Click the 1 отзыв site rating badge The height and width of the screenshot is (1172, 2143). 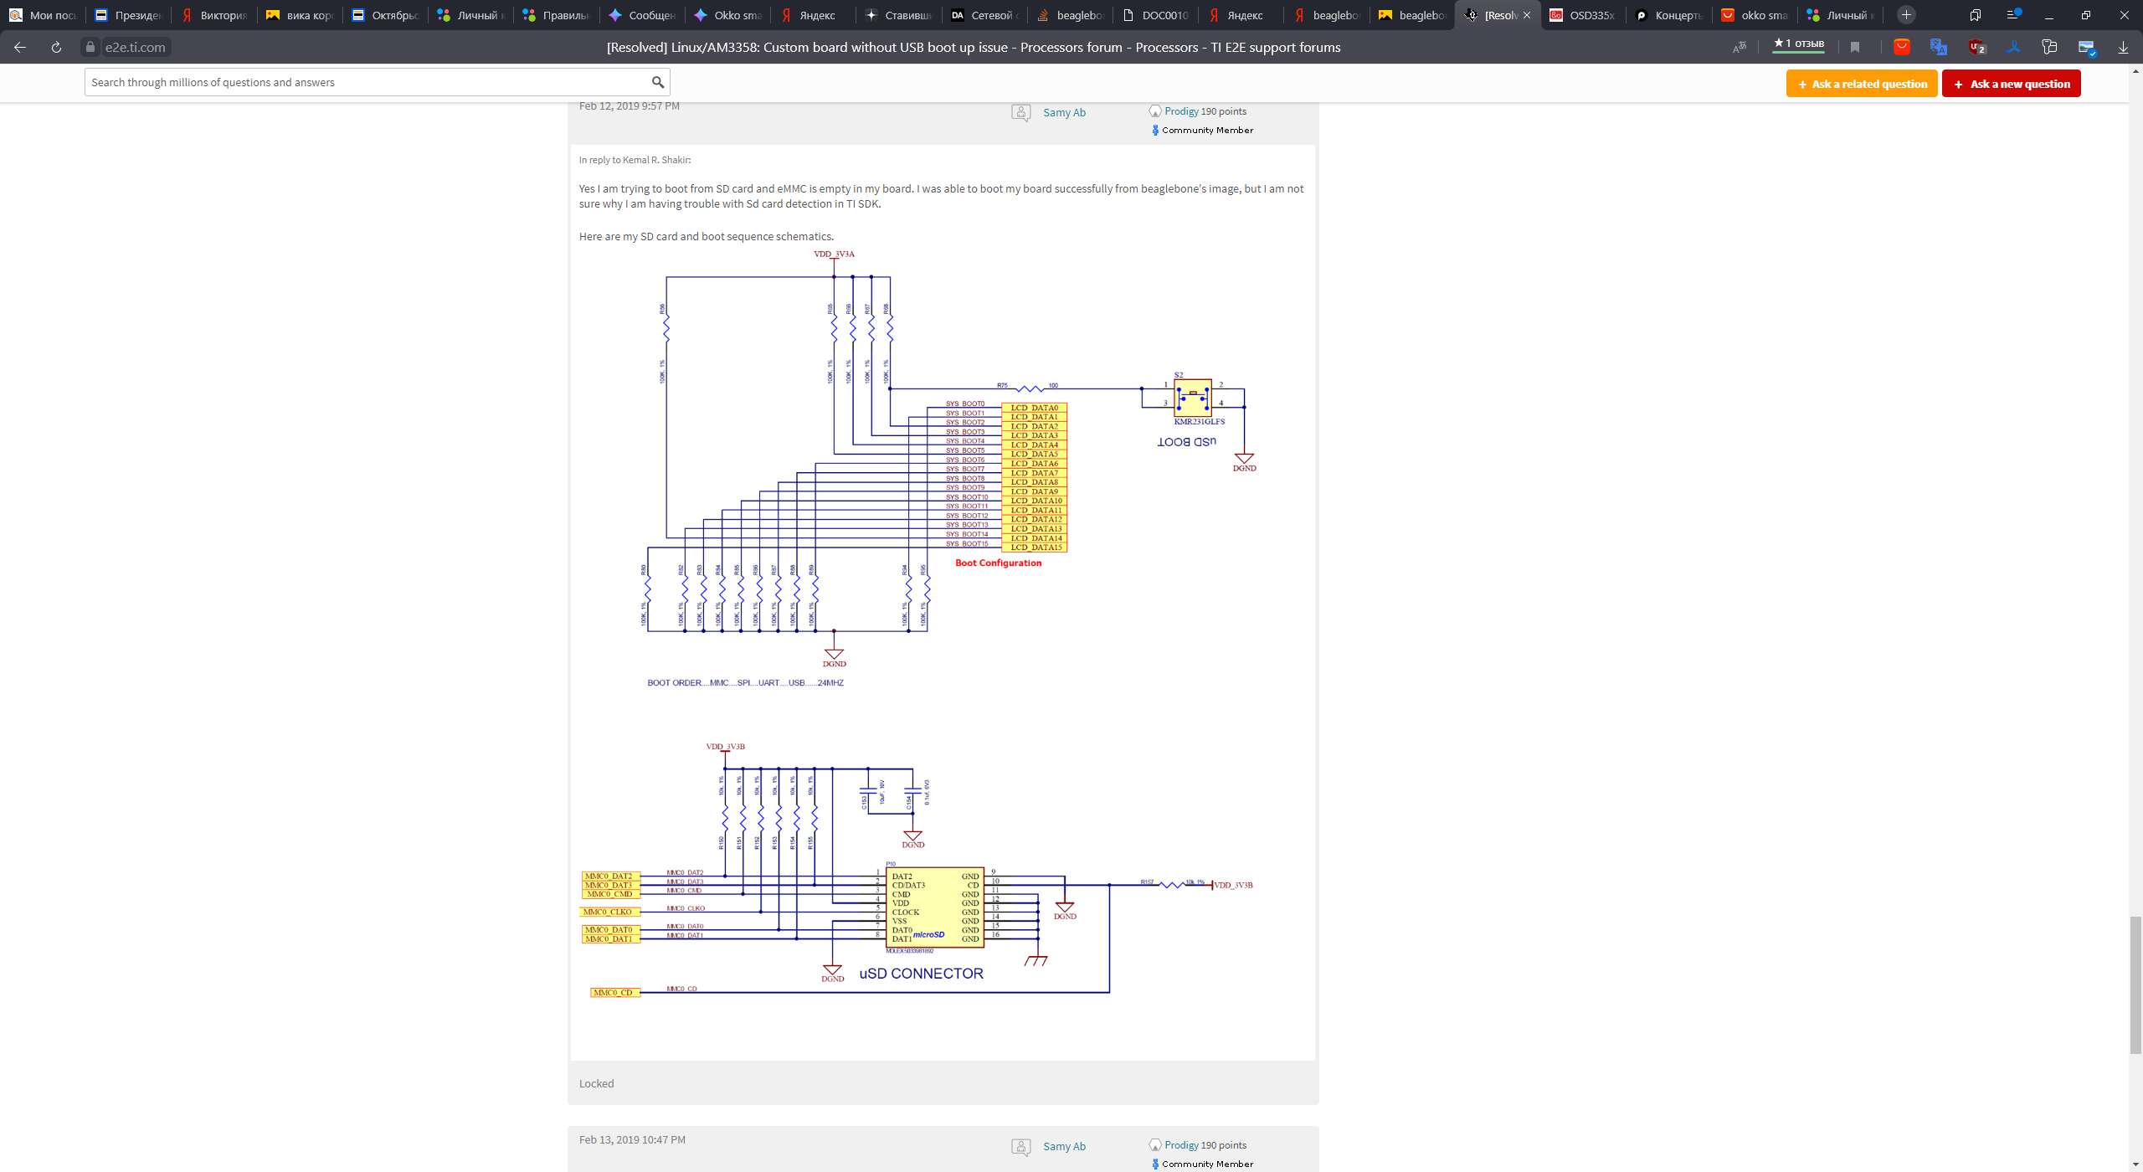(x=1798, y=44)
